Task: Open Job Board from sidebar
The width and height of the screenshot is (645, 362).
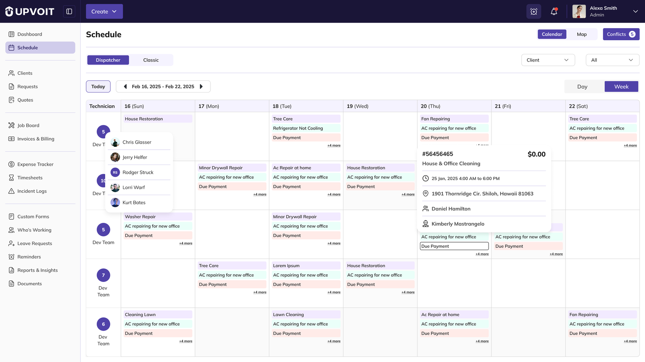Action: pyautogui.click(x=28, y=125)
